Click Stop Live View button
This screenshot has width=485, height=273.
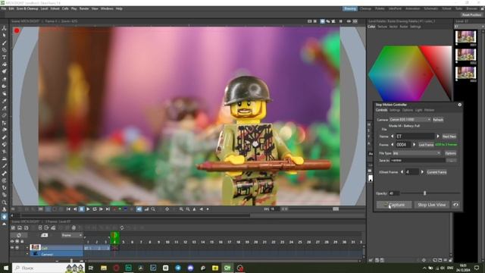(x=431, y=205)
